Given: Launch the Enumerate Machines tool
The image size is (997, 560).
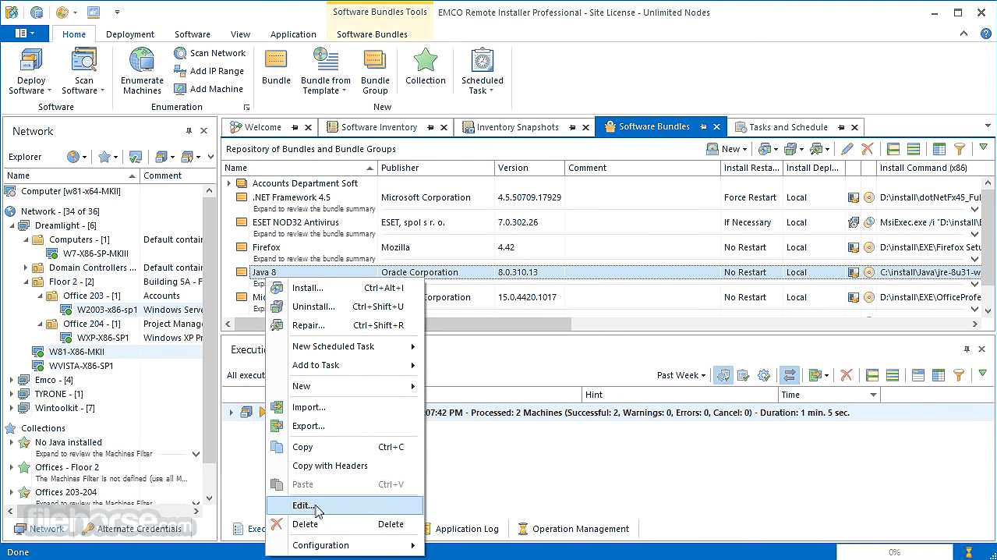Looking at the screenshot, I should 142,71.
